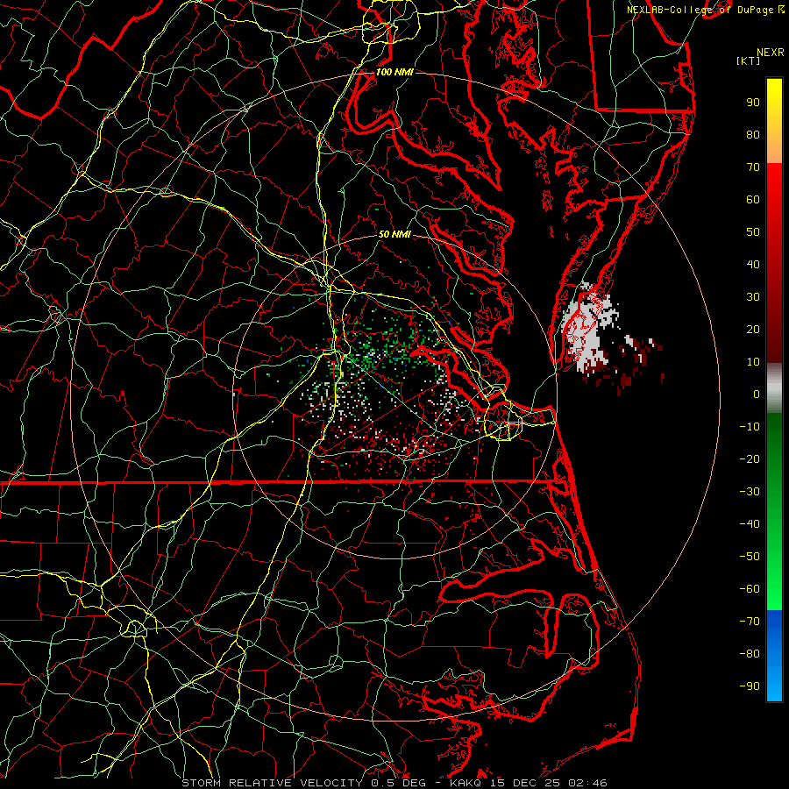Click the 50 value on velocity scale
Image resolution: width=789 pixels, height=789 pixels.
pyautogui.click(x=753, y=232)
